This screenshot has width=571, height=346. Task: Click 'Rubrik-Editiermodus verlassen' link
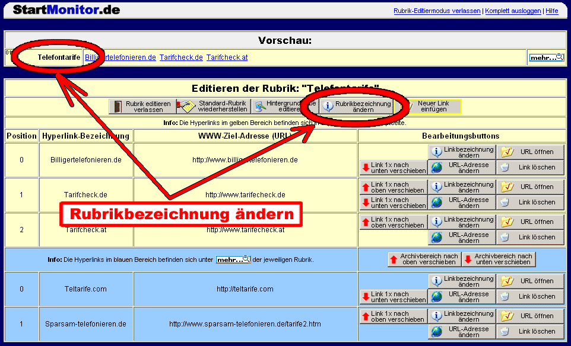(x=437, y=11)
